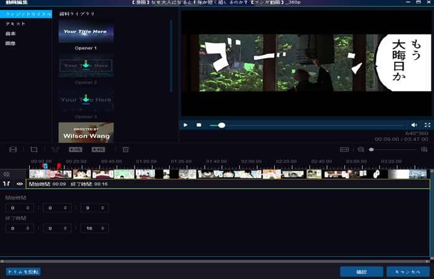Click the timeline ruler at 02:00:00
The width and height of the screenshot is (434, 279).
251,161
